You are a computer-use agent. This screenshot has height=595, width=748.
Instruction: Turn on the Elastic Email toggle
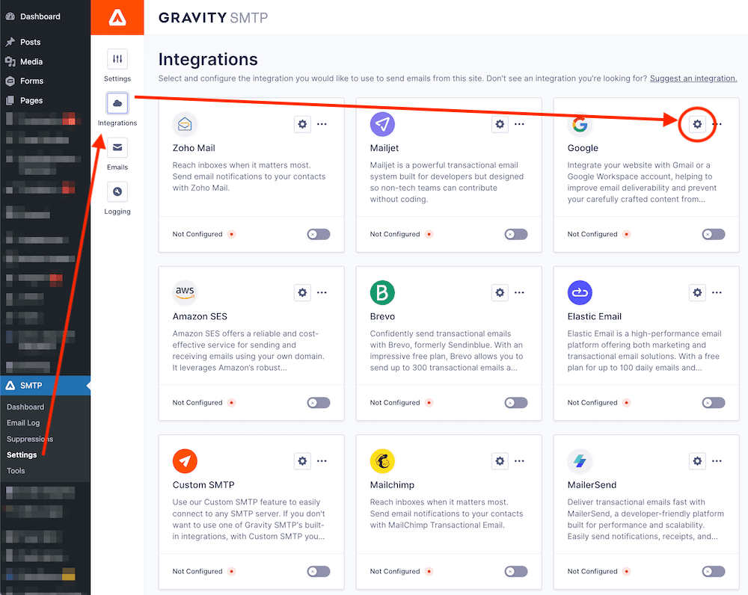[x=713, y=403]
